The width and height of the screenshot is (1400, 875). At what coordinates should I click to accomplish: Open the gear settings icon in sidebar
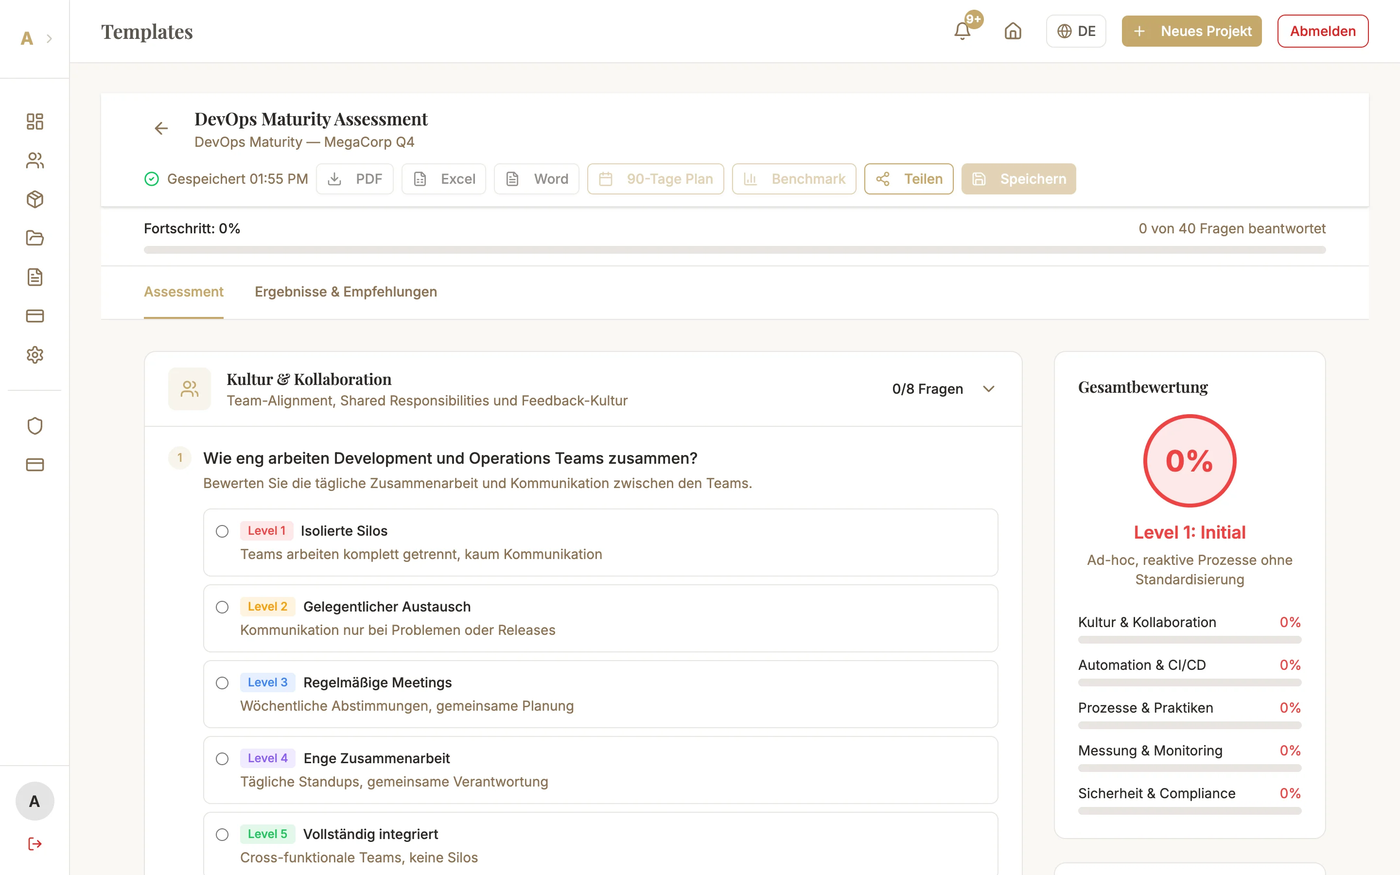pos(35,355)
